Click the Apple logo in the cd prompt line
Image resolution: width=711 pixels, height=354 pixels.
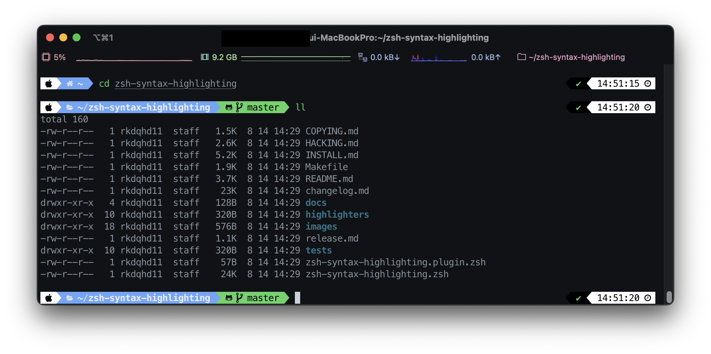click(x=49, y=84)
